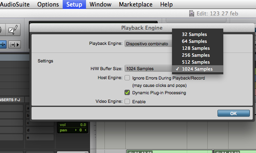
Task: Open the Marketplace menu
Action: point(136,4)
